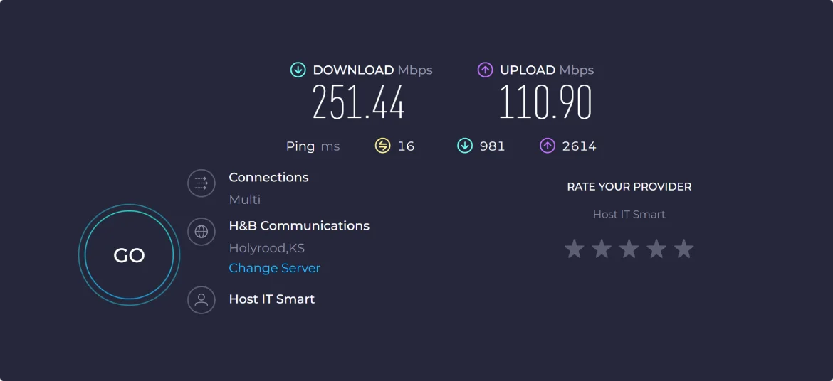The width and height of the screenshot is (833, 381).
Task: Click the 110.90 upload speed result
Action: pyautogui.click(x=545, y=102)
